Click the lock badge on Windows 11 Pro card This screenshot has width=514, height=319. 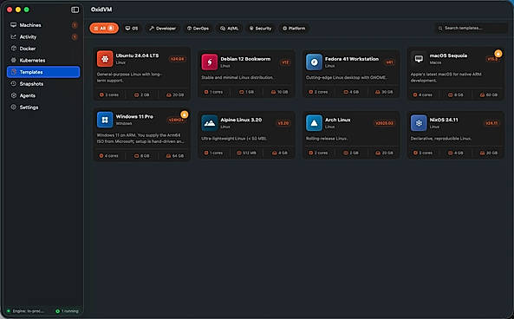coord(185,114)
